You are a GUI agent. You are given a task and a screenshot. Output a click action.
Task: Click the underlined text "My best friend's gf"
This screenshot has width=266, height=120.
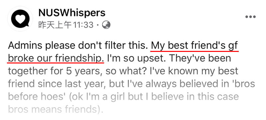click(195, 46)
